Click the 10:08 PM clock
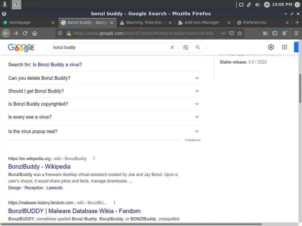The image size is (302, 226). (282, 4)
